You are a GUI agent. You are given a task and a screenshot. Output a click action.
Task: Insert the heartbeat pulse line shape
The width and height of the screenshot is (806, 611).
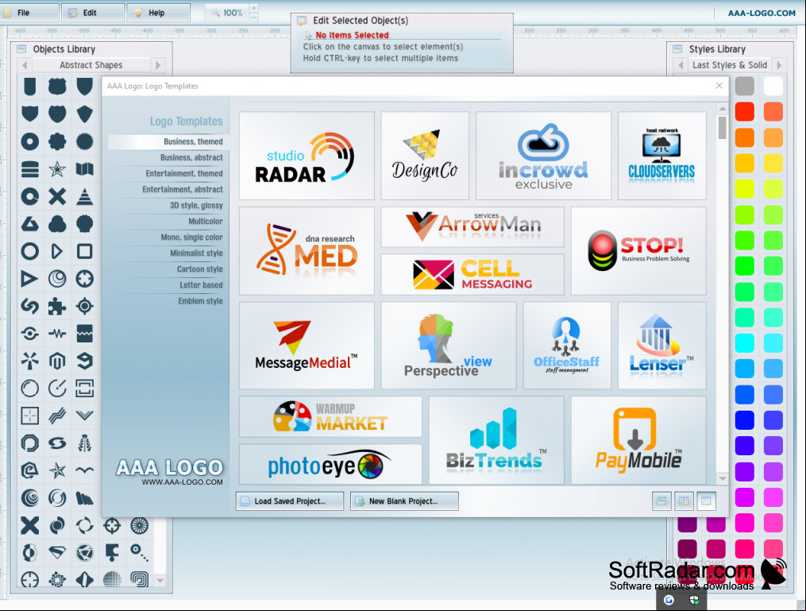click(x=57, y=334)
